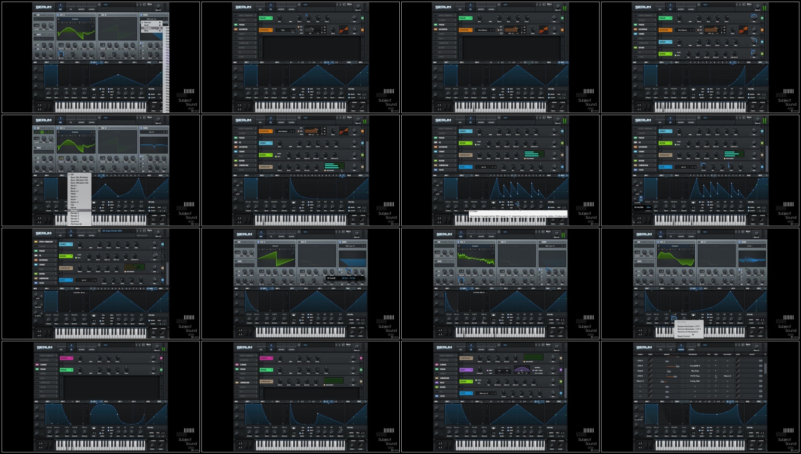The height and width of the screenshot is (454, 801).
Task: Toggle the type arrow in the Dly_Freq row
Action: 709,371
